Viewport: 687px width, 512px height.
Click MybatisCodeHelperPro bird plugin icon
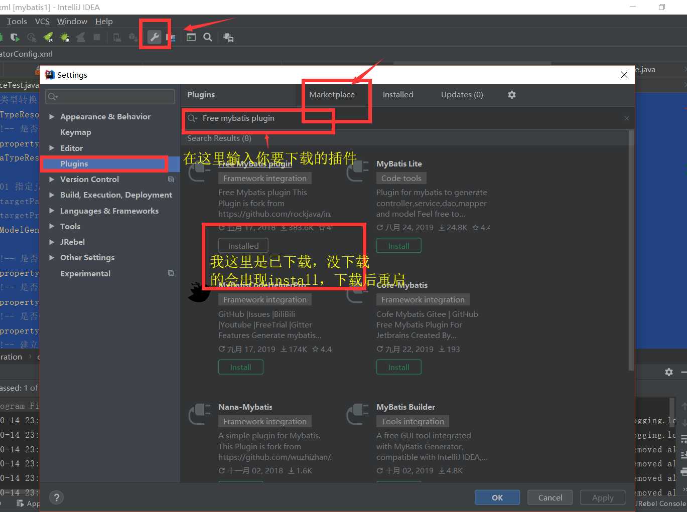pyautogui.click(x=199, y=292)
